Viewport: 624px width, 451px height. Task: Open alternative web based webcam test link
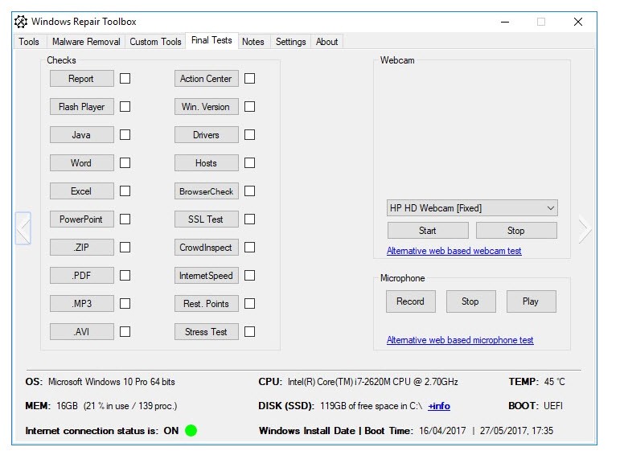click(x=454, y=251)
